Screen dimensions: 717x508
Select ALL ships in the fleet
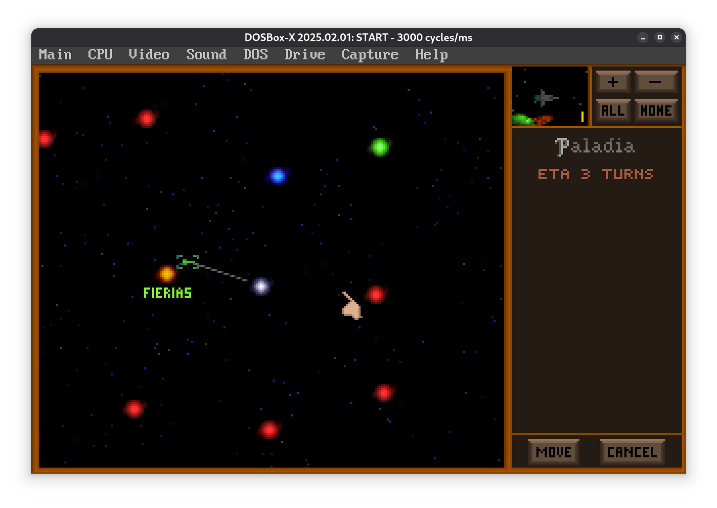613,111
